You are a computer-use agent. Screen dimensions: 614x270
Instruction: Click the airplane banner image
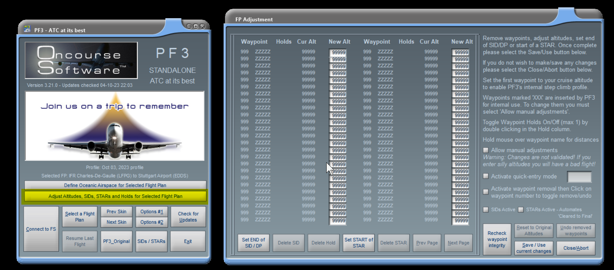115,126
